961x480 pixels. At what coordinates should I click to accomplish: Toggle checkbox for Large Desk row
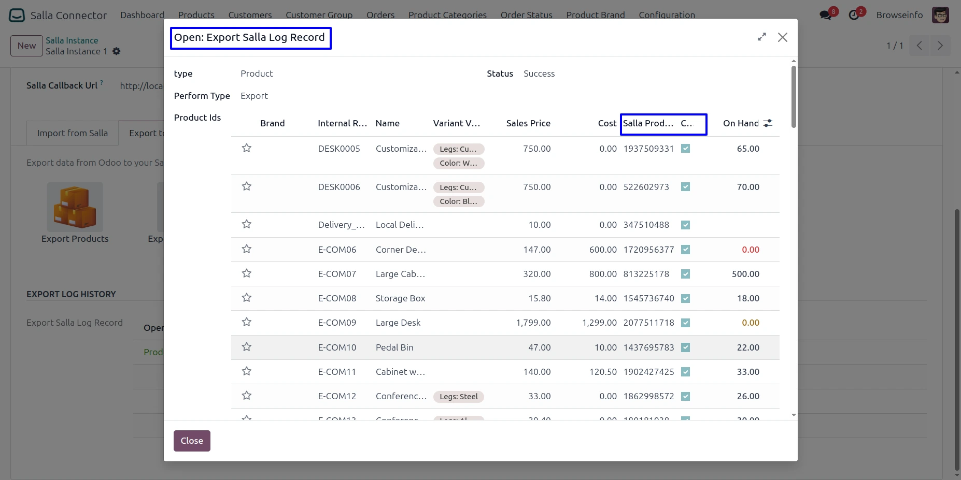click(685, 323)
